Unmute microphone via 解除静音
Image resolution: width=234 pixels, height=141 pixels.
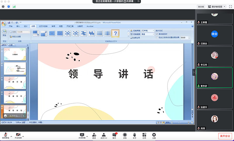click(5, 135)
